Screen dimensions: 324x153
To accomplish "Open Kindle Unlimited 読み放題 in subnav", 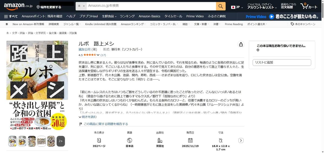I will tap(101, 24).
